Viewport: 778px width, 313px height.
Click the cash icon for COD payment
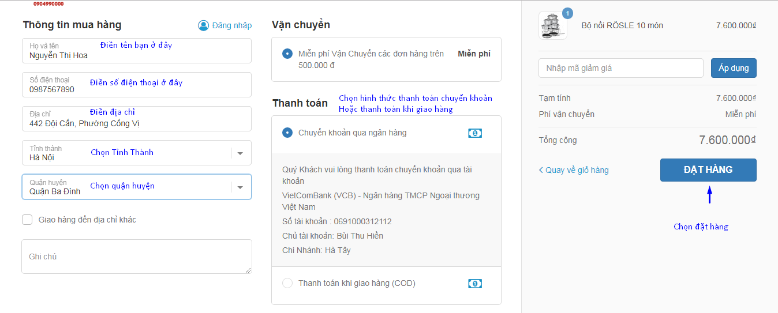click(x=475, y=284)
